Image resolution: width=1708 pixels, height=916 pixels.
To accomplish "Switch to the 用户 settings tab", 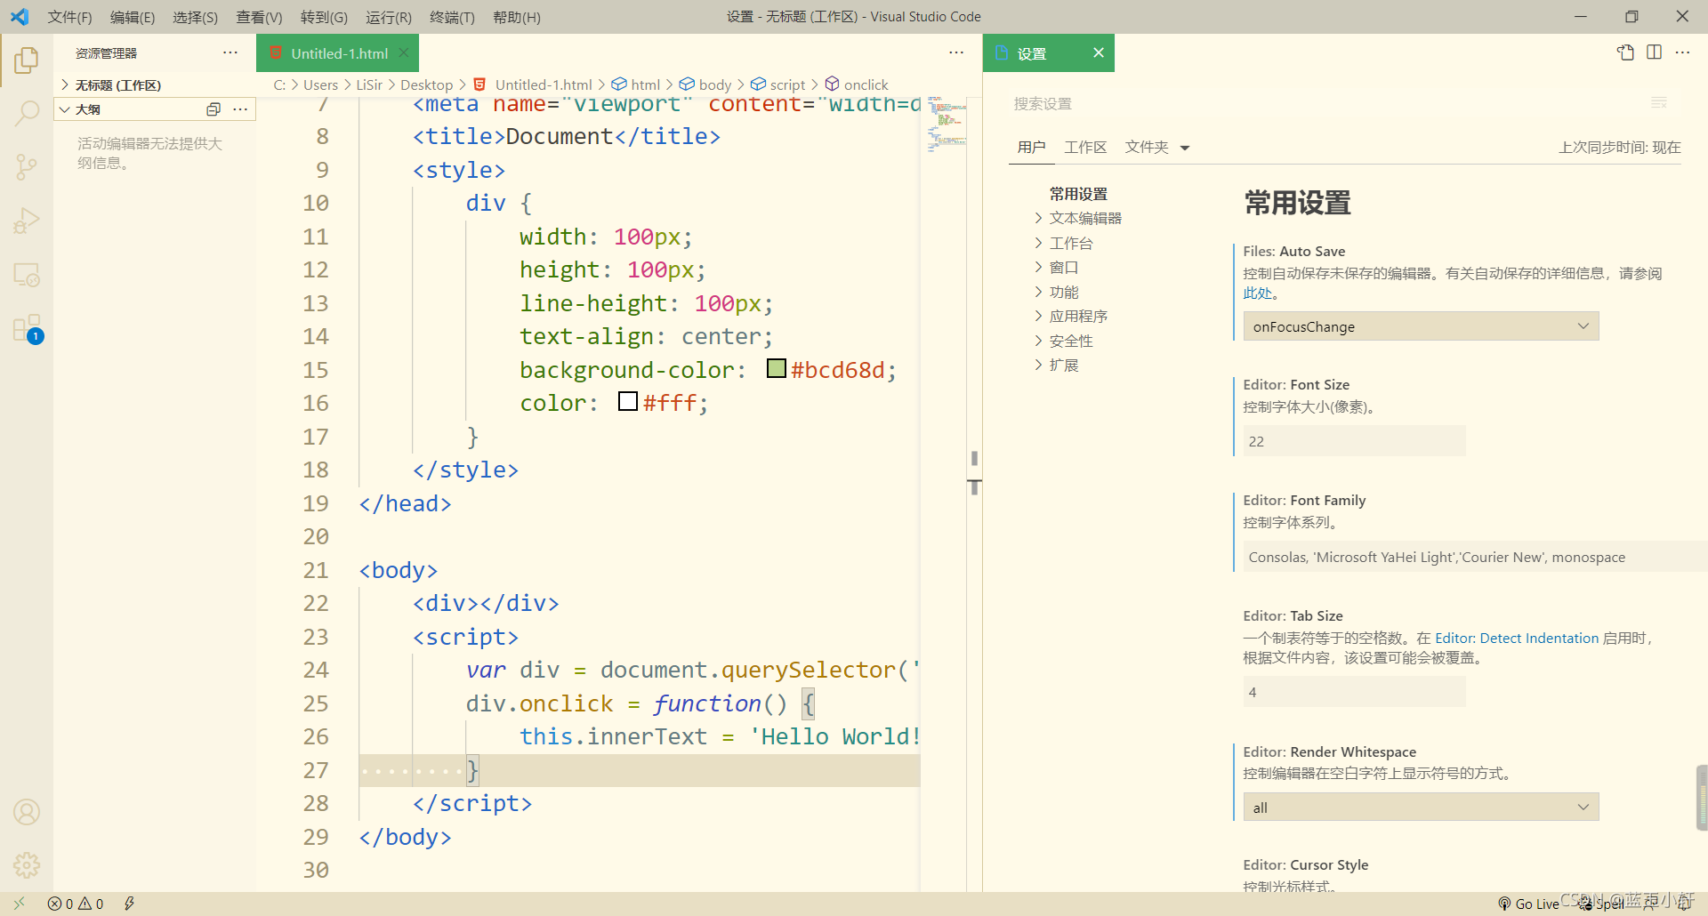I will point(1032,147).
